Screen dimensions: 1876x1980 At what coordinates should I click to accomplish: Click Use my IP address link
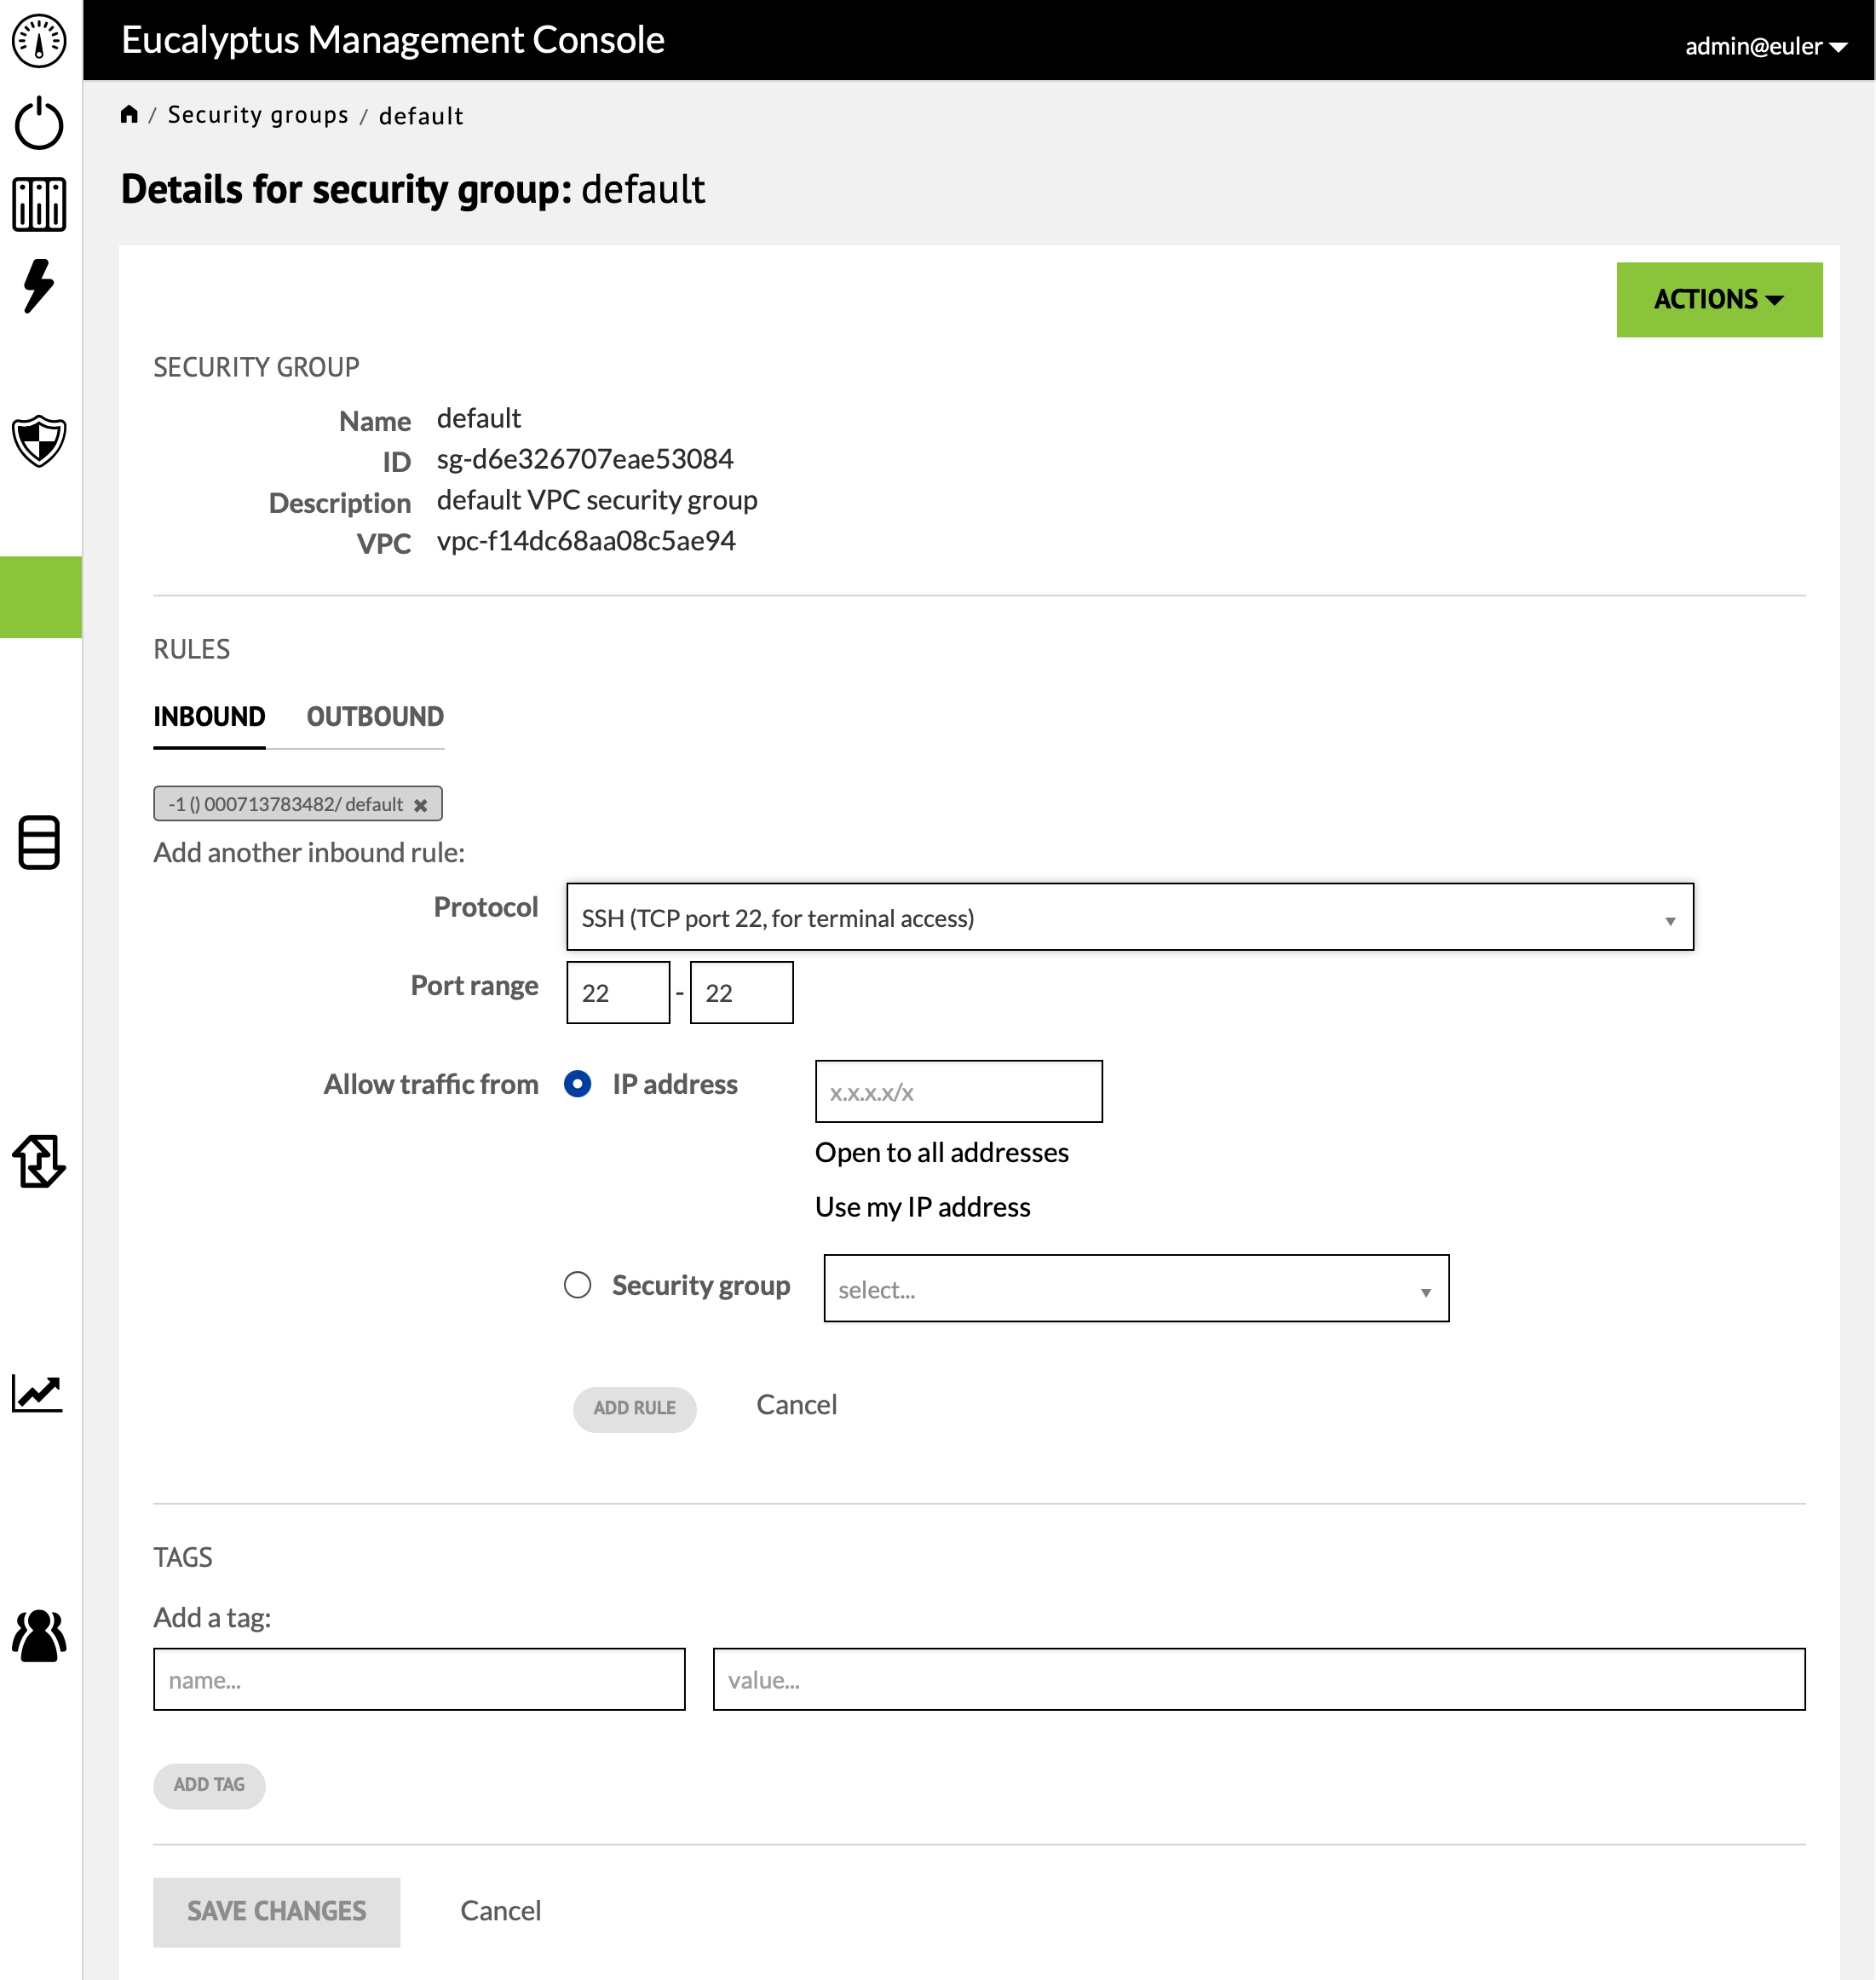point(923,1208)
